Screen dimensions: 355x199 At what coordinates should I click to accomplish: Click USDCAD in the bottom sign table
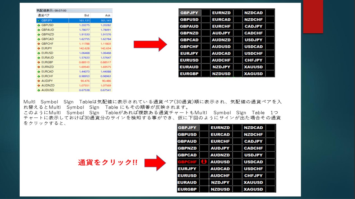point(253,162)
